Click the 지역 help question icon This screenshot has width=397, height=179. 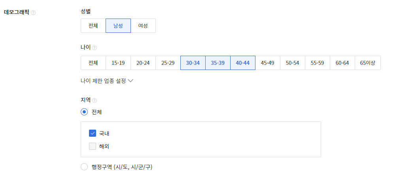click(95, 100)
